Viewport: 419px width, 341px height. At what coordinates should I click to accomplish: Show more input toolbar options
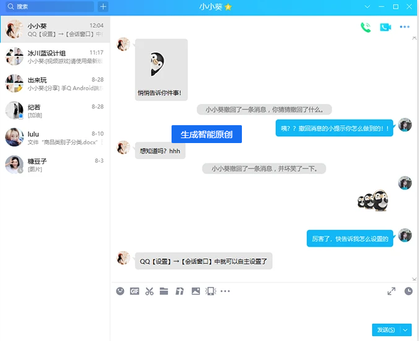point(225,291)
